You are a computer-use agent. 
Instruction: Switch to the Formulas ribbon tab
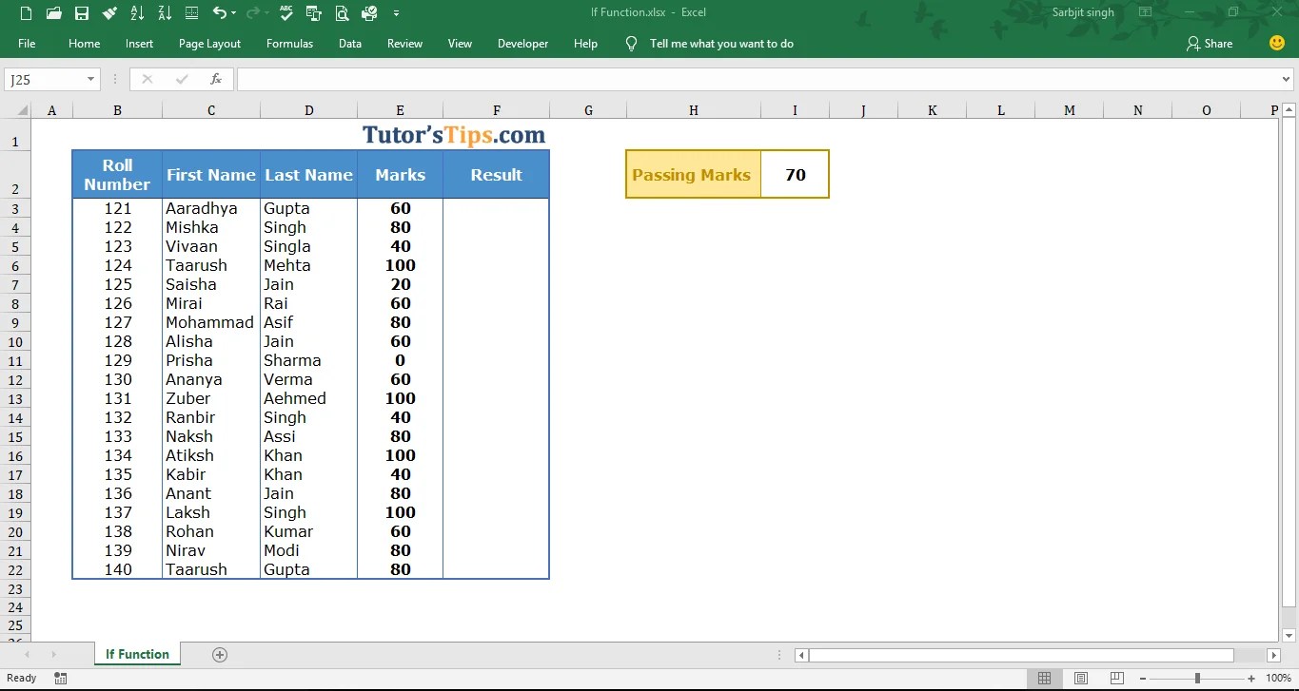289,43
